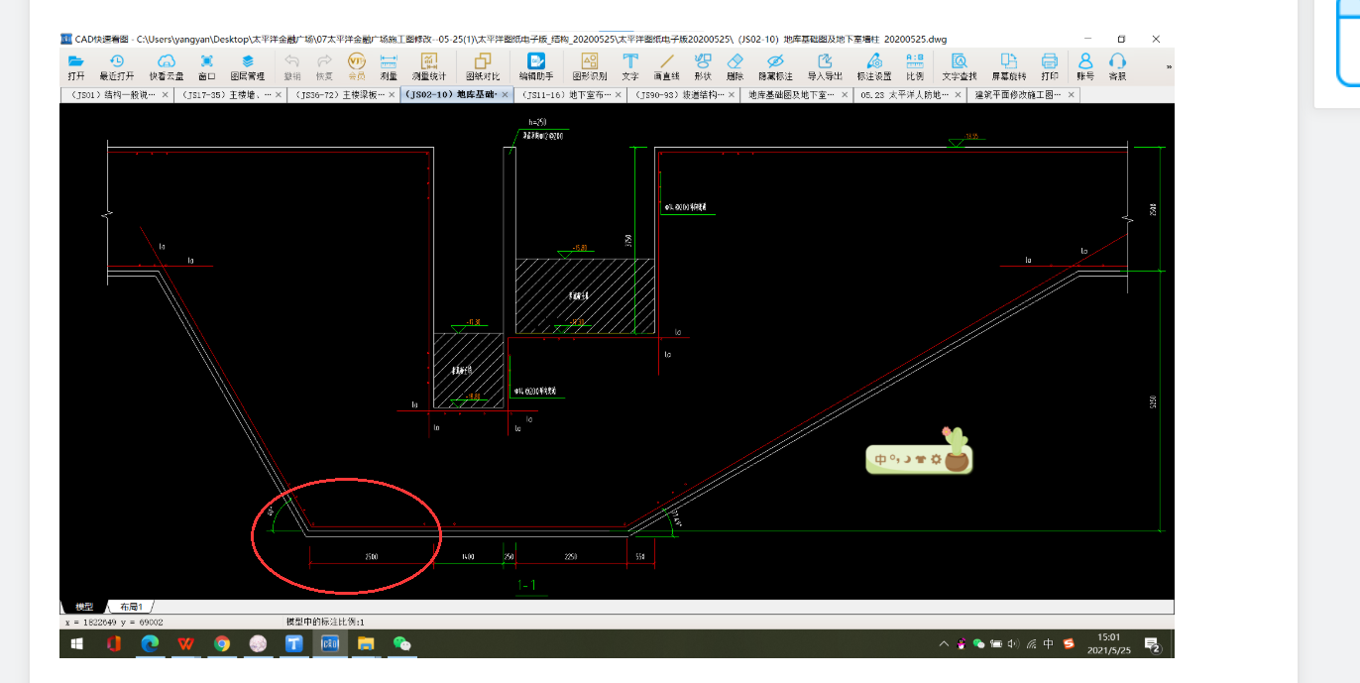Switch to the 模型 model tab
This screenshot has height=683, width=1360.
[83, 607]
